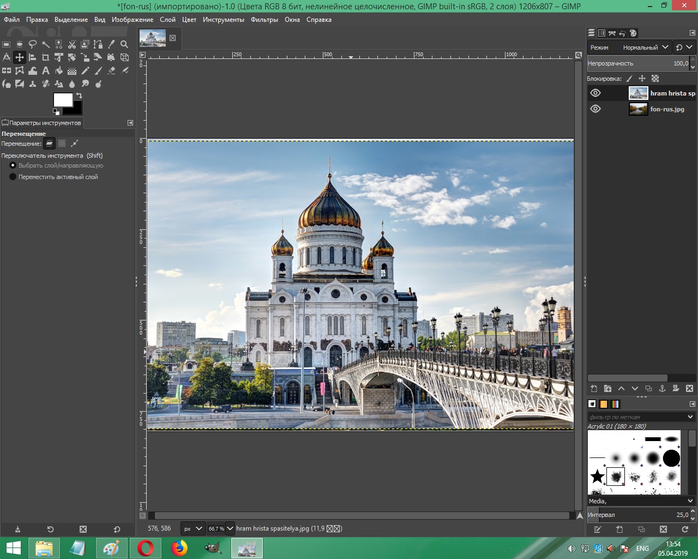Select the Paintbrush tool
Viewport: 698px width, 559px height.
(98, 70)
